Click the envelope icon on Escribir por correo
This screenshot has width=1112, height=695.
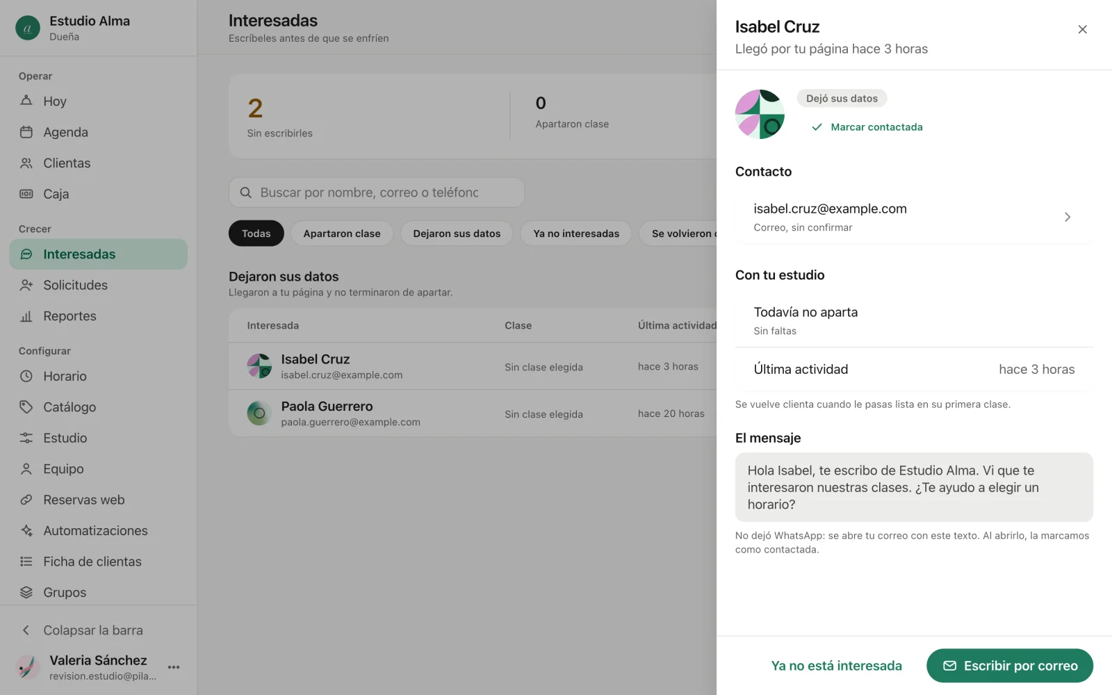pos(949,666)
